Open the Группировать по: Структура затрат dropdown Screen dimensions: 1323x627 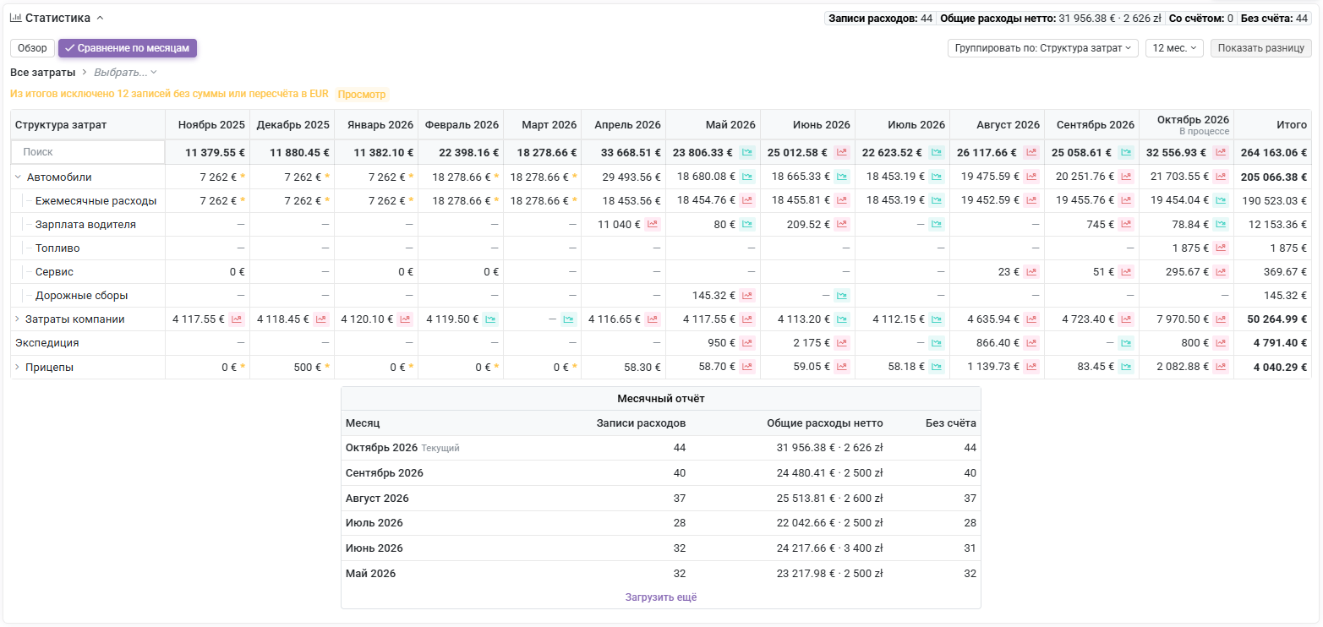point(1042,48)
